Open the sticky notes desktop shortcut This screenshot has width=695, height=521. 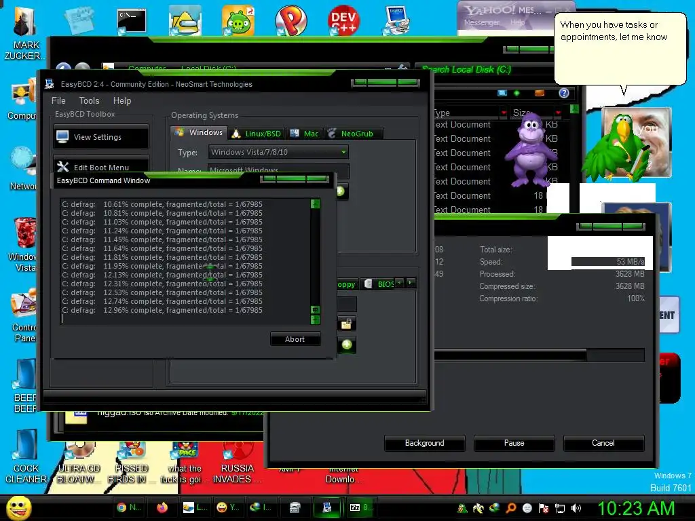[x=79, y=20]
